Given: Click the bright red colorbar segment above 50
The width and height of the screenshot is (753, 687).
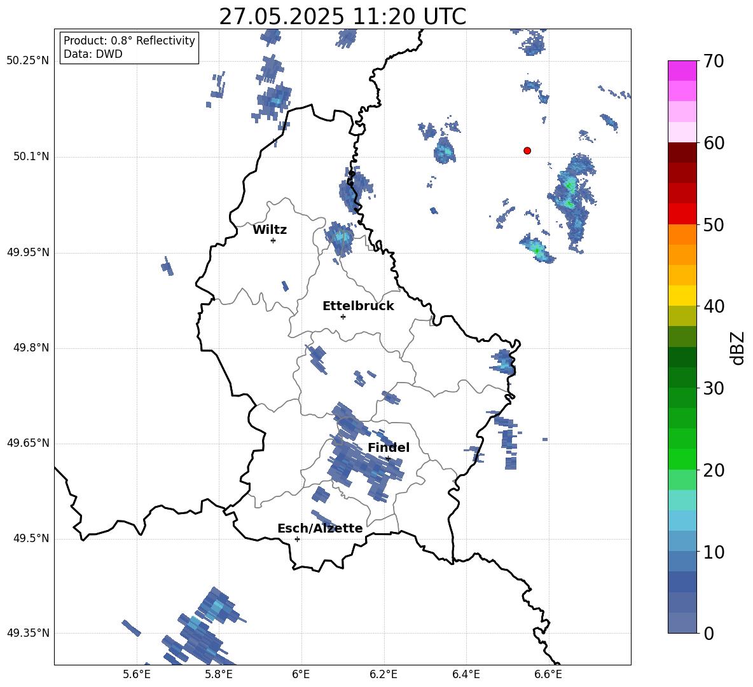Looking at the screenshot, I should [x=682, y=214].
